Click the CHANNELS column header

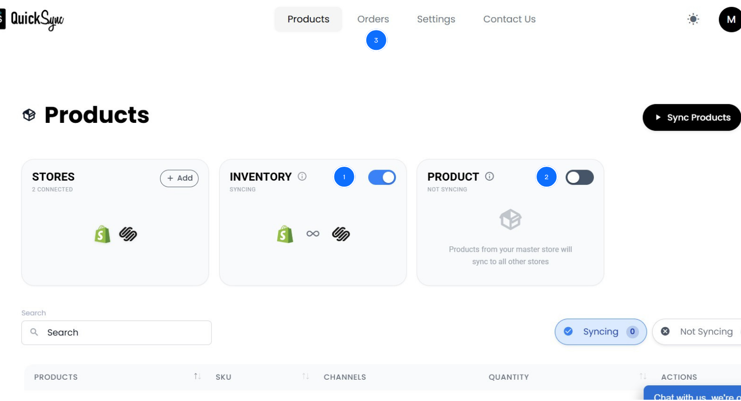[x=345, y=377]
